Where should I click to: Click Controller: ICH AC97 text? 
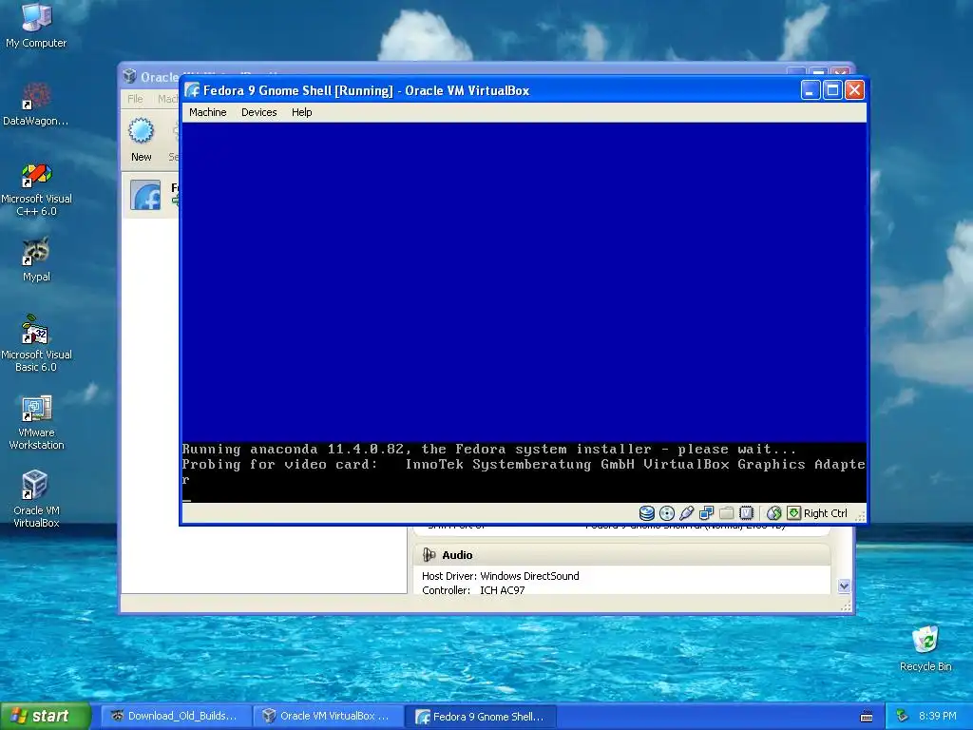point(473,589)
